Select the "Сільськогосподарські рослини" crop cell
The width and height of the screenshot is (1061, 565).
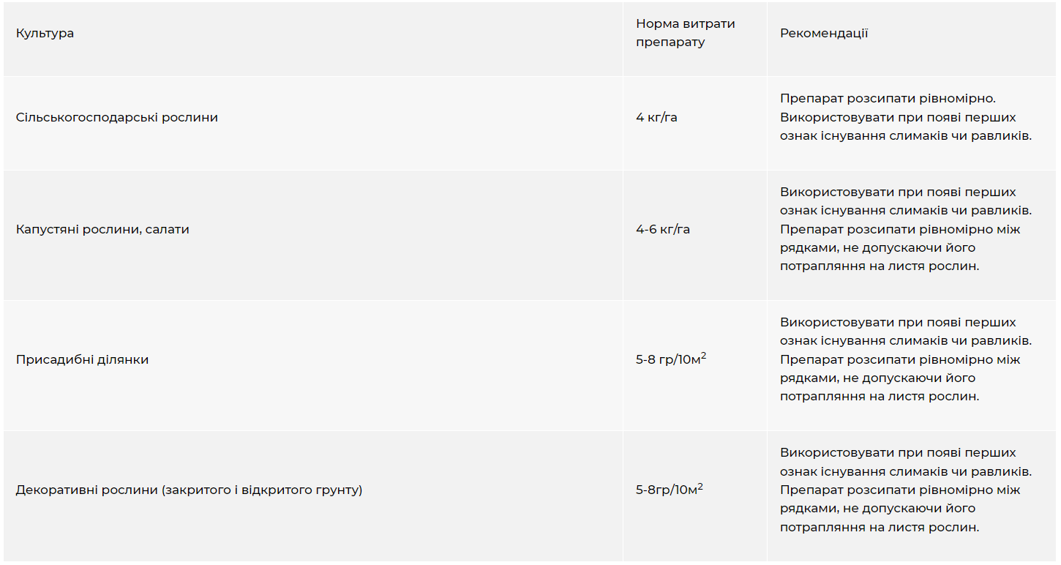[x=116, y=117]
